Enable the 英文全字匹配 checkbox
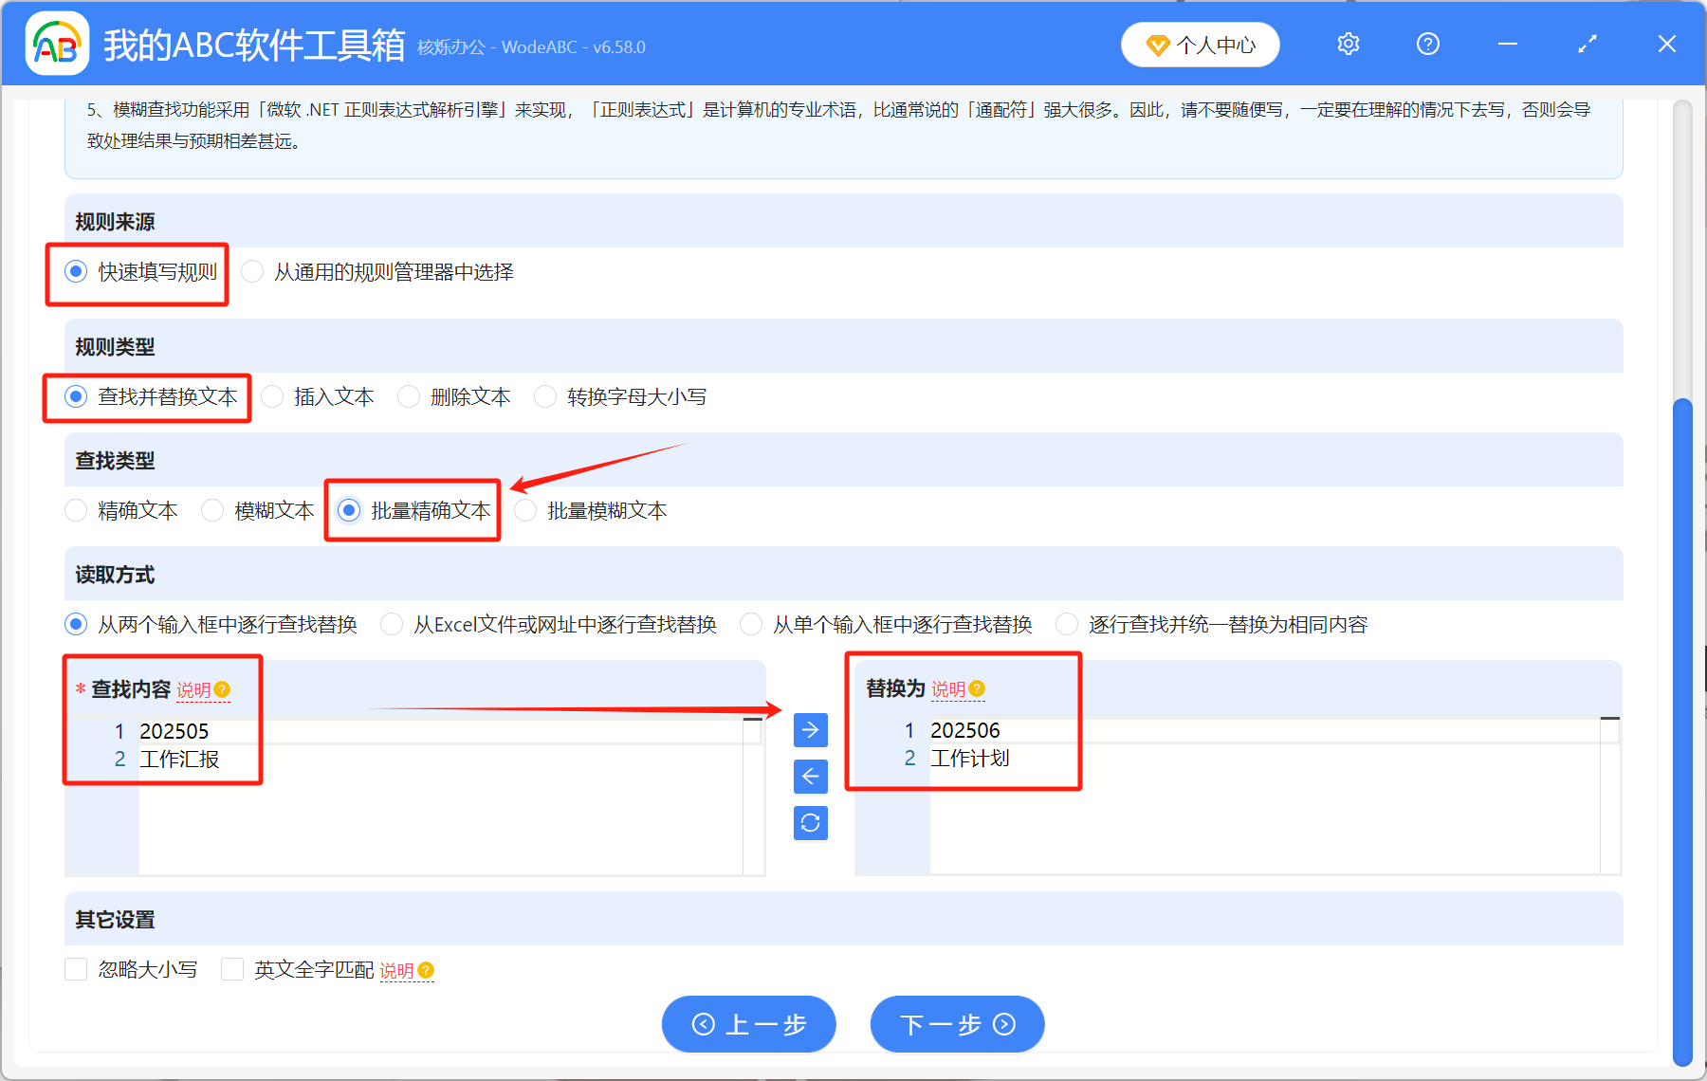The width and height of the screenshot is (1707, 1081). 232,969
